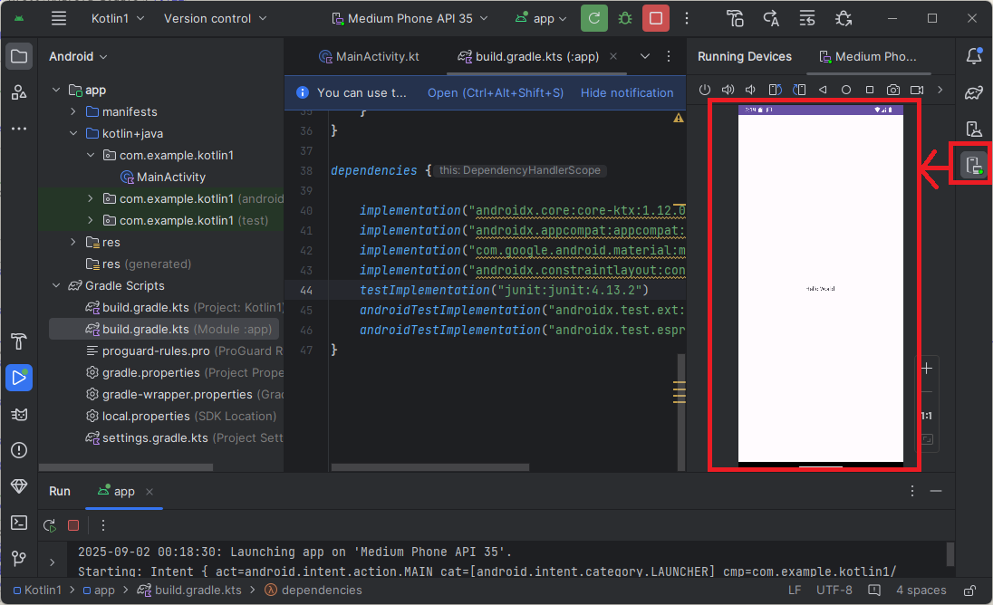Click the red Stop app button
Image resolution: width=993 pixels, height=605 pixels.
click(656, 18)
